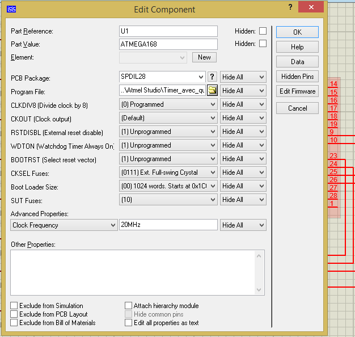The height and width of the screenshot is (337, 355).
Task: Check Edit all properties as text
Action: (x=128, y=322)
